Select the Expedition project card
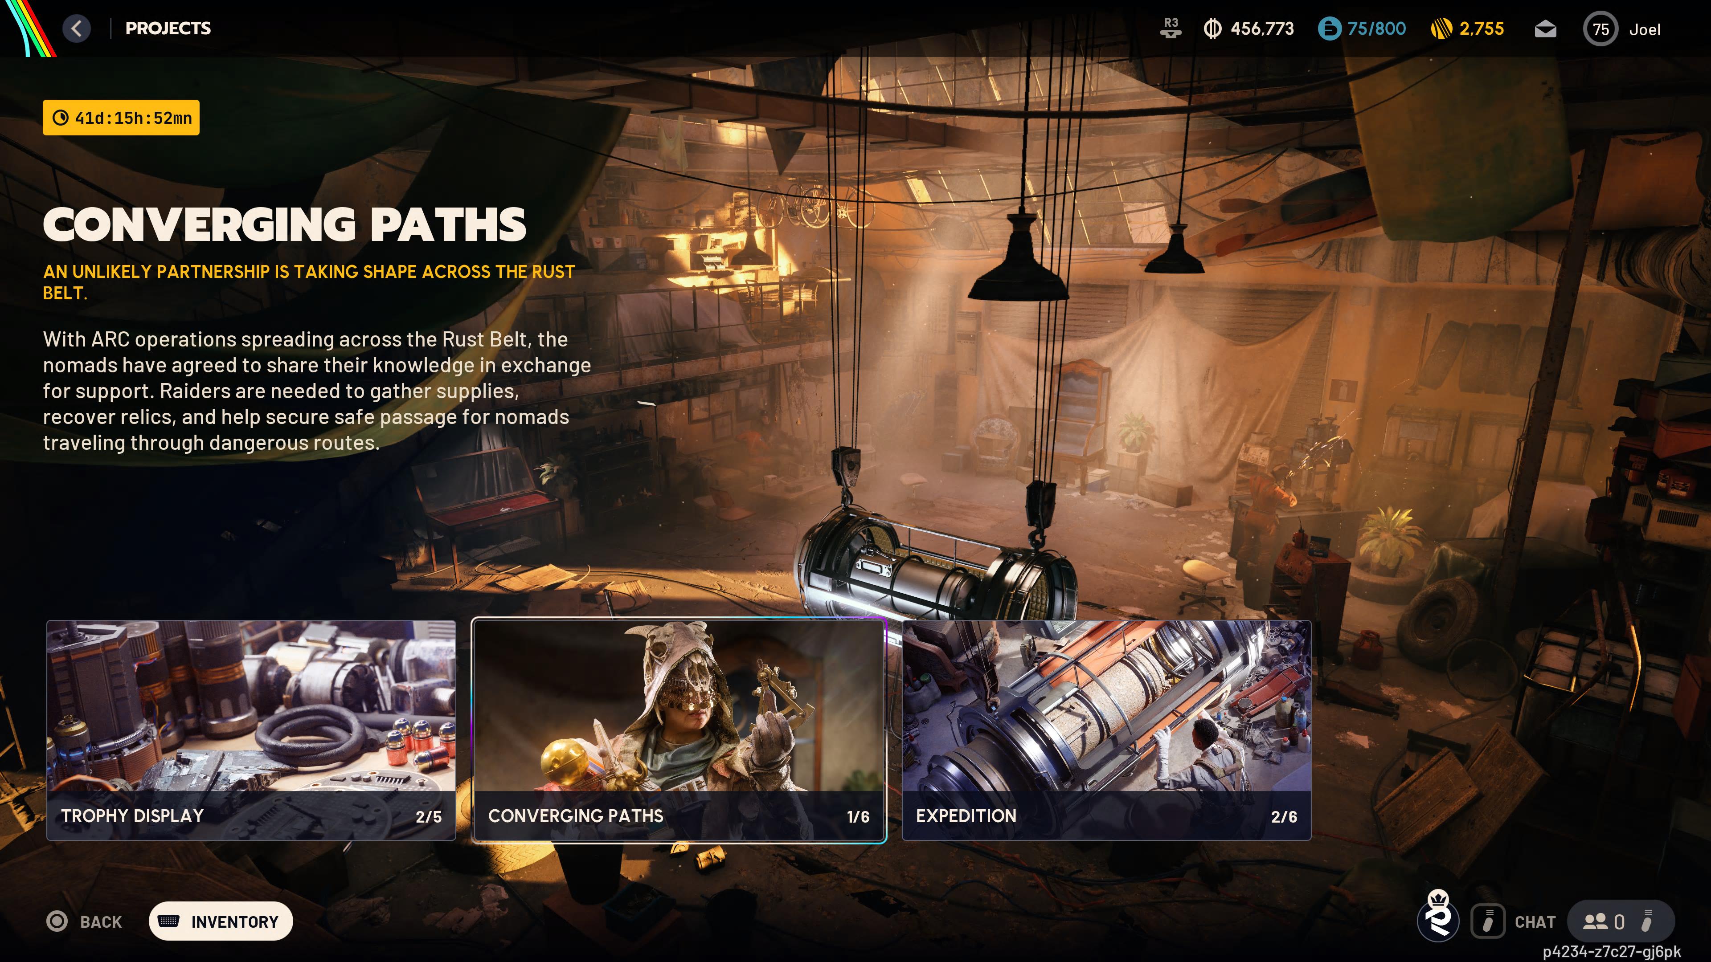Image resolution: width=1711 pixels, height=962 pixels. (x=1106, y=730)
